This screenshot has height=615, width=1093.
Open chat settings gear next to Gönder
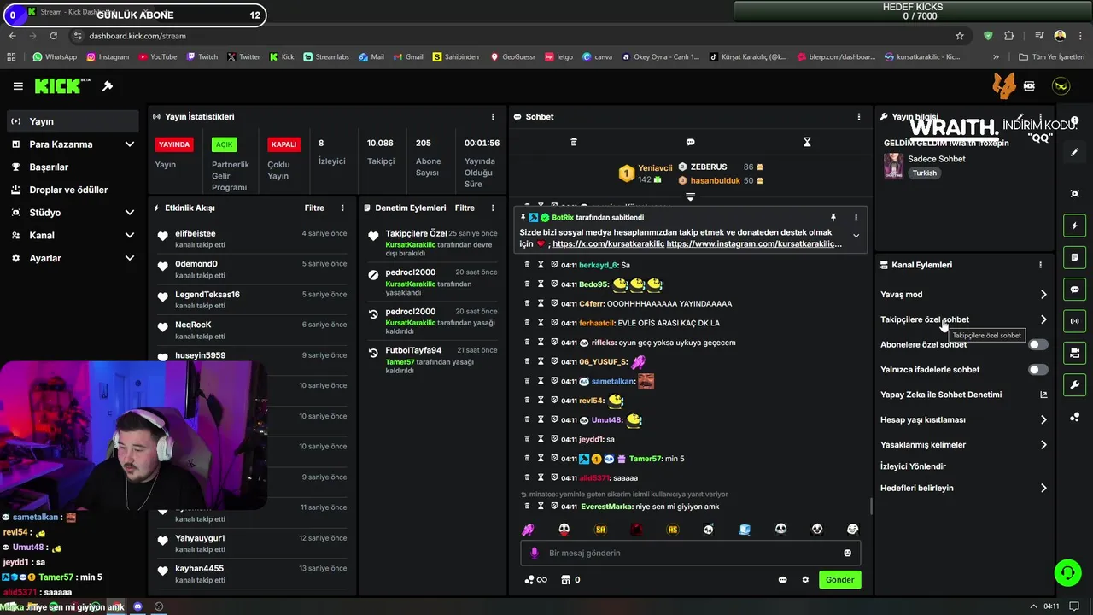805,580
